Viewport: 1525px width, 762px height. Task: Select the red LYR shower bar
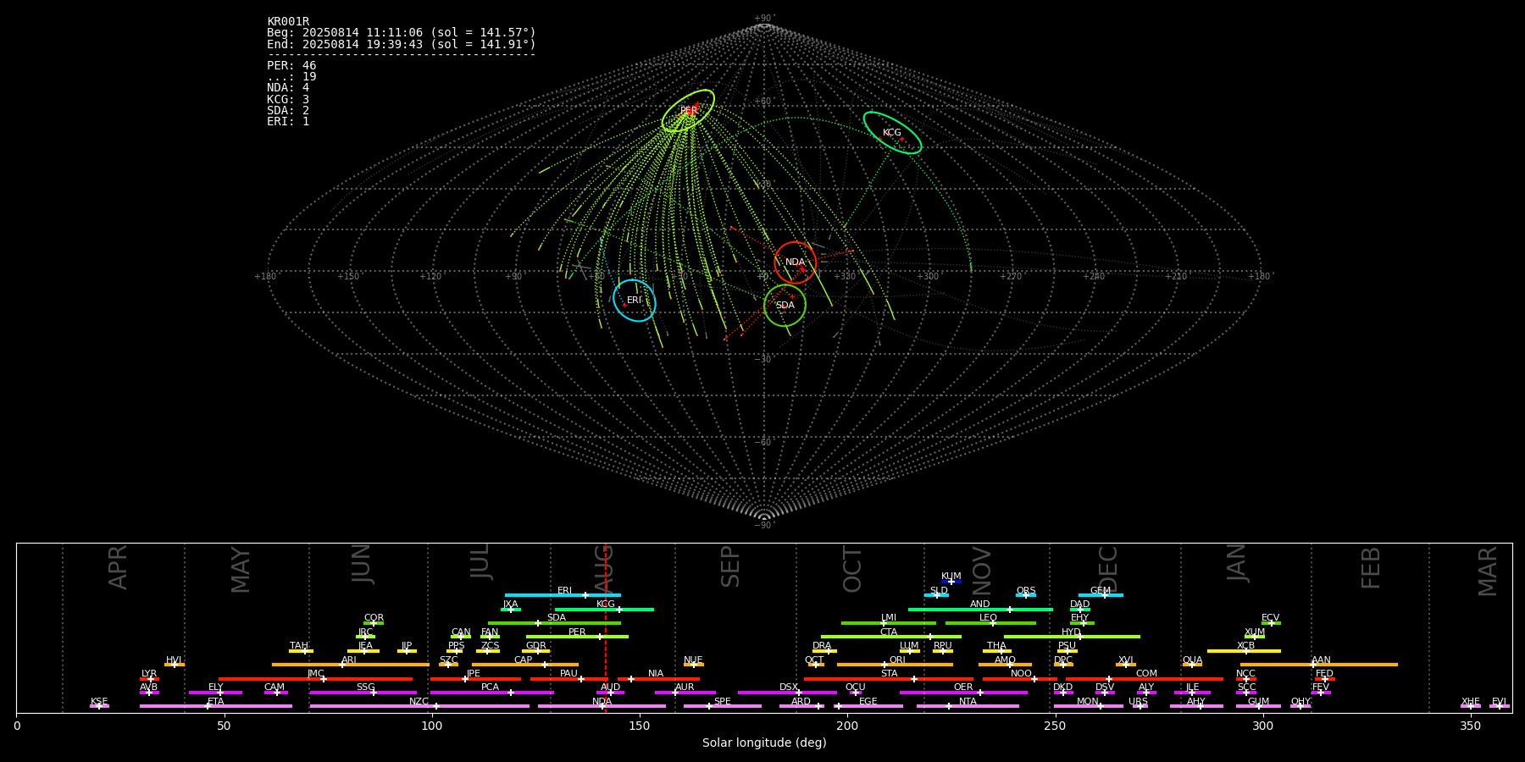(x=149, y=679)
